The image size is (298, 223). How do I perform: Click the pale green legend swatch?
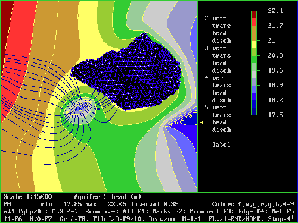[254, 67]
